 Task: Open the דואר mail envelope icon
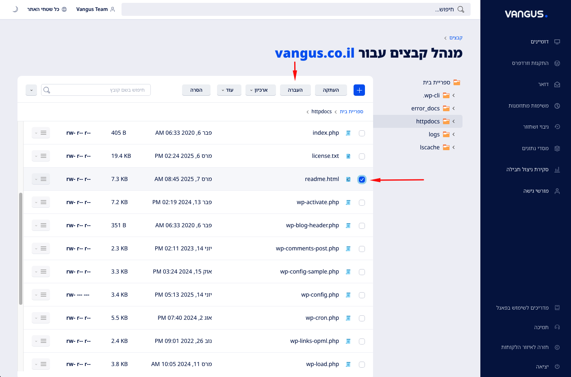click(x=557, y=84)
